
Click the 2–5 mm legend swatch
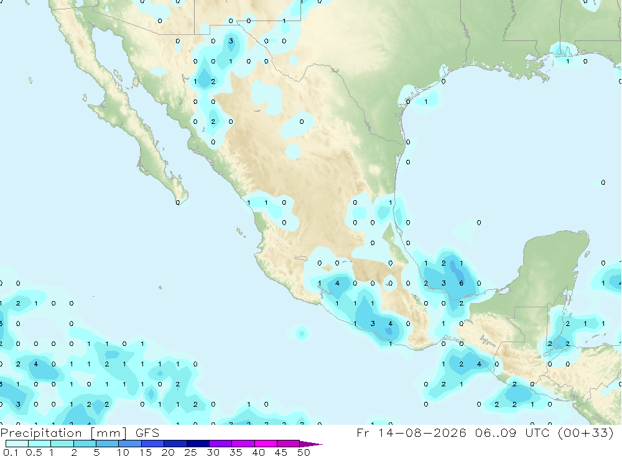[x=85, y=444]
